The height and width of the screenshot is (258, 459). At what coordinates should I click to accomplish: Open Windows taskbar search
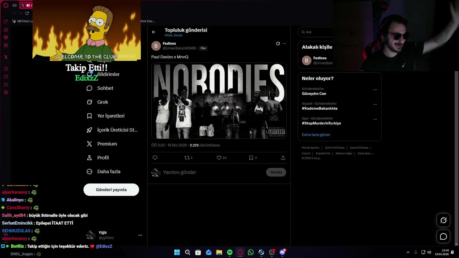click(x=188, y=252)
